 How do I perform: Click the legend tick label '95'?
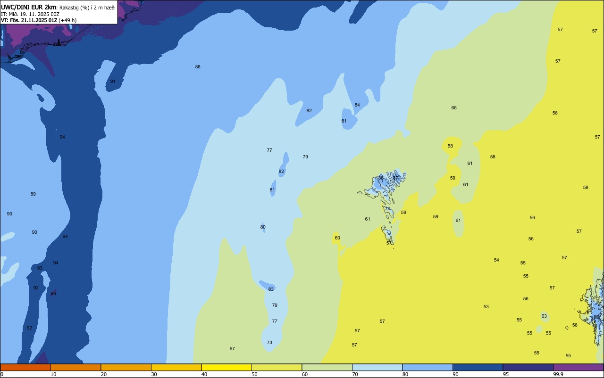506,374
